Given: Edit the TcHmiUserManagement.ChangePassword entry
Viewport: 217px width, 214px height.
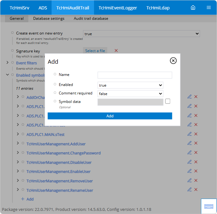Looking at the screenshot, I should tap(189, 152).
